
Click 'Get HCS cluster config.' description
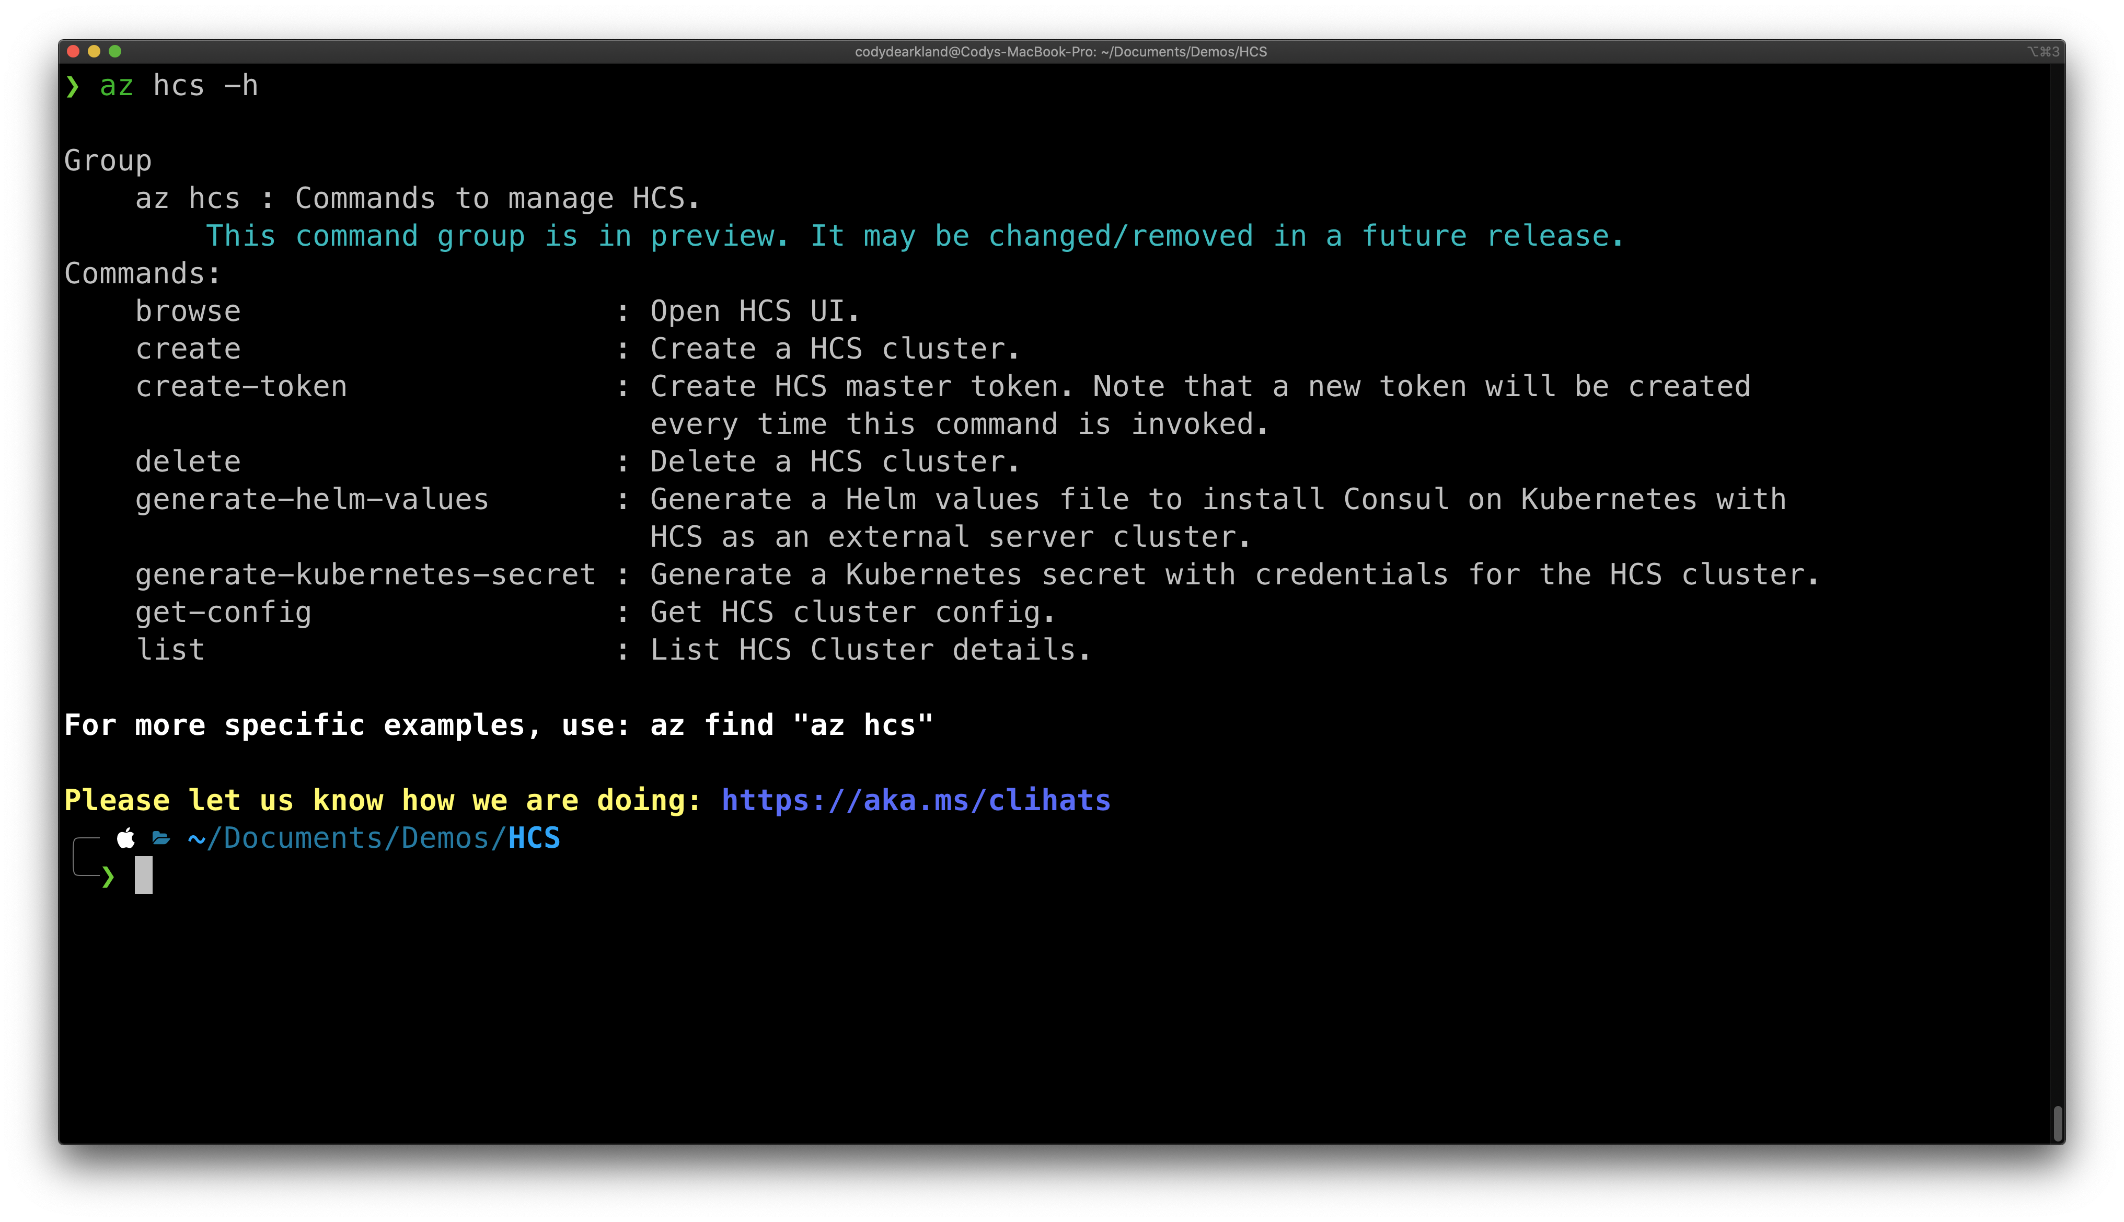point(852,613)
